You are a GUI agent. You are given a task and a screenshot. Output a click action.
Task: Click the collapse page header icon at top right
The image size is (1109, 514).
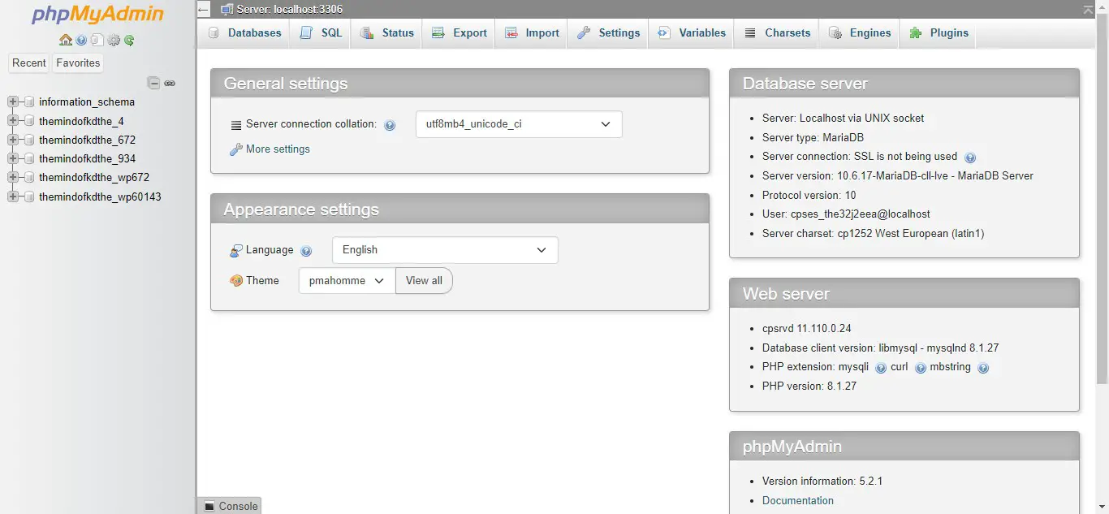[1088, 10]
